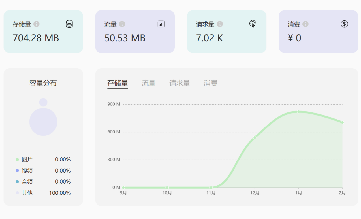Click the blue 视频 legend dot
This screenshot has width=361, height=219.
(17, 171)
